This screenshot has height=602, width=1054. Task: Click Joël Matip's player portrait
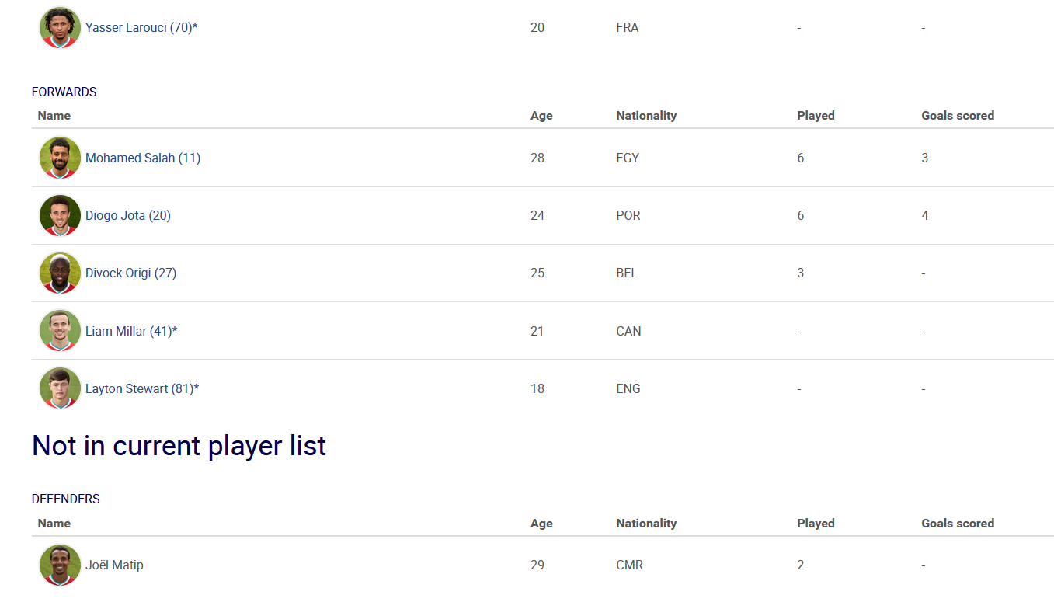(60, 565)
